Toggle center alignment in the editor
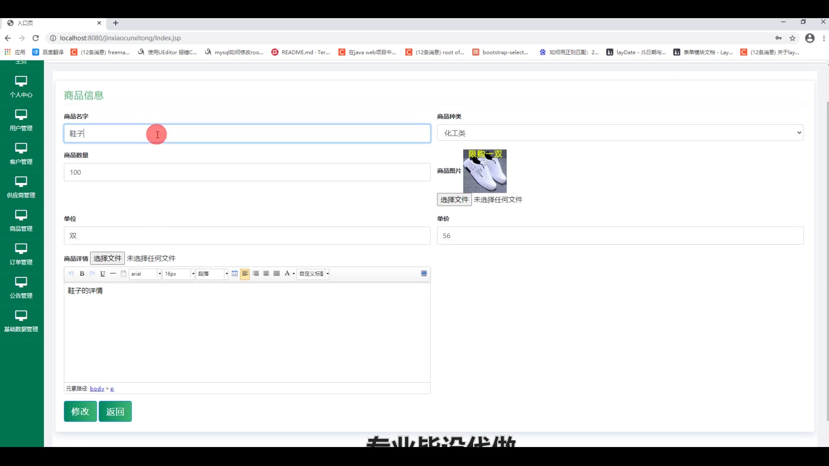 [x=266, y=274]
